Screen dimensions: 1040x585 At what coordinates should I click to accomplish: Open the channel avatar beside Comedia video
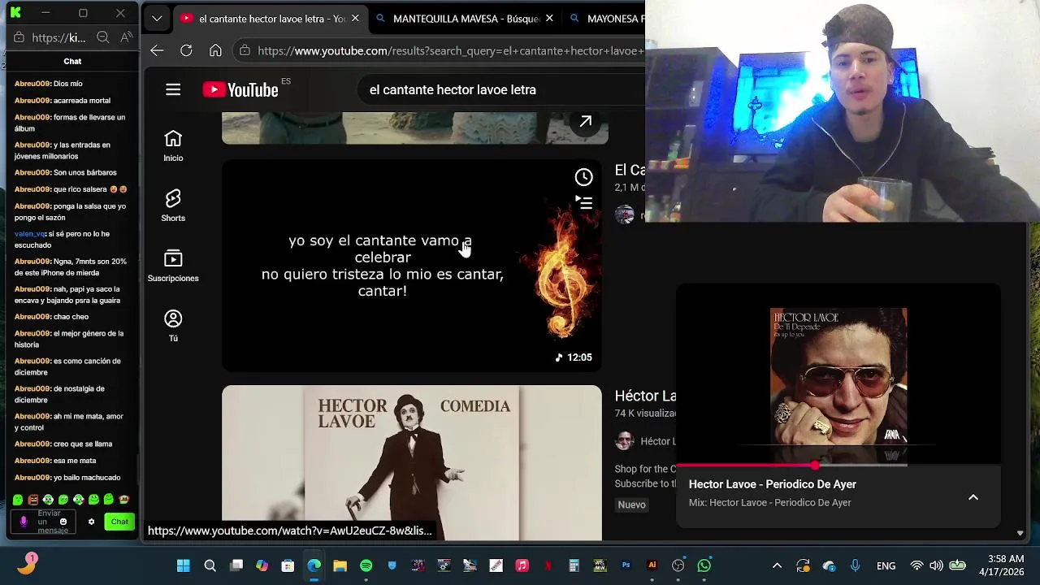coord(624,441)
